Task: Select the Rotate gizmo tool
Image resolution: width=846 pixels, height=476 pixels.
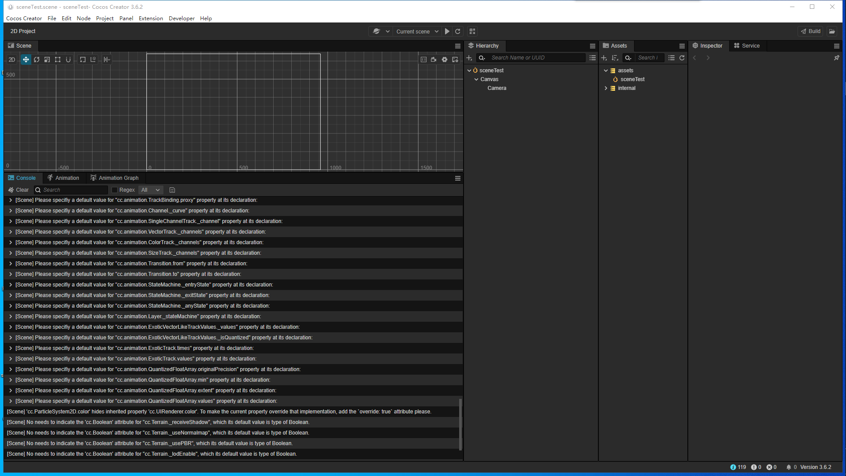Action: click(x=37, y=59)
